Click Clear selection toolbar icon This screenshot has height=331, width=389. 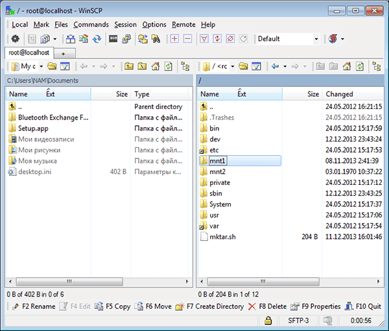click(230, 39)
